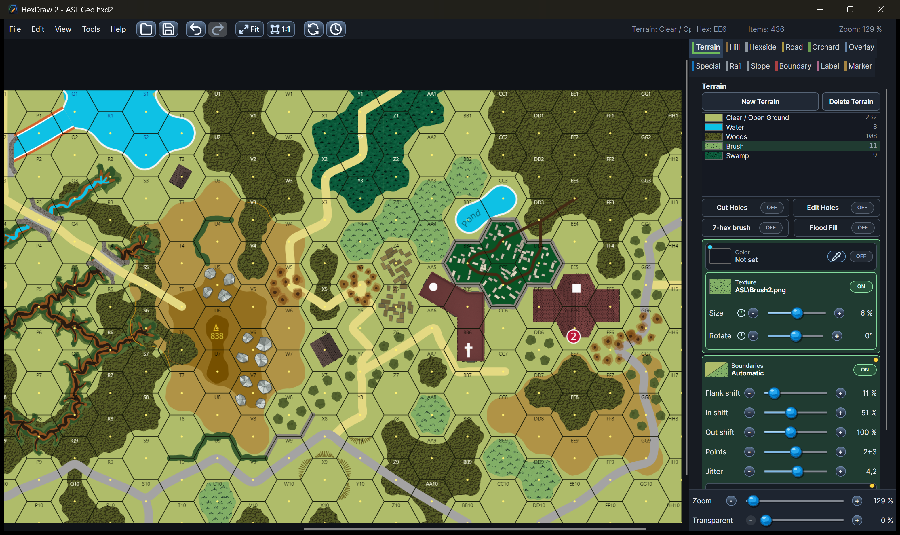Open the Edit menu
Viewport: 900px width, 535px height.
(37, 29)
